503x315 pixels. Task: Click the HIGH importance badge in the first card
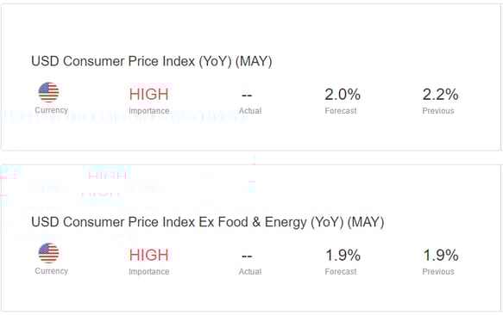tap(149, 94)
